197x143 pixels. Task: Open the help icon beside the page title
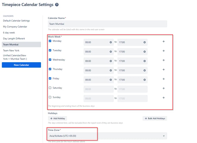pyautogui.click(x=57, y=4)
